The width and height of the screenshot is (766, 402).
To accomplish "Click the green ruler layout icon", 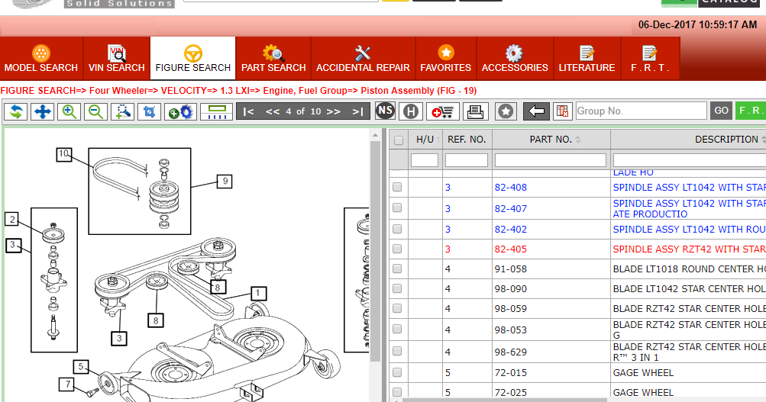I will 216,111.
